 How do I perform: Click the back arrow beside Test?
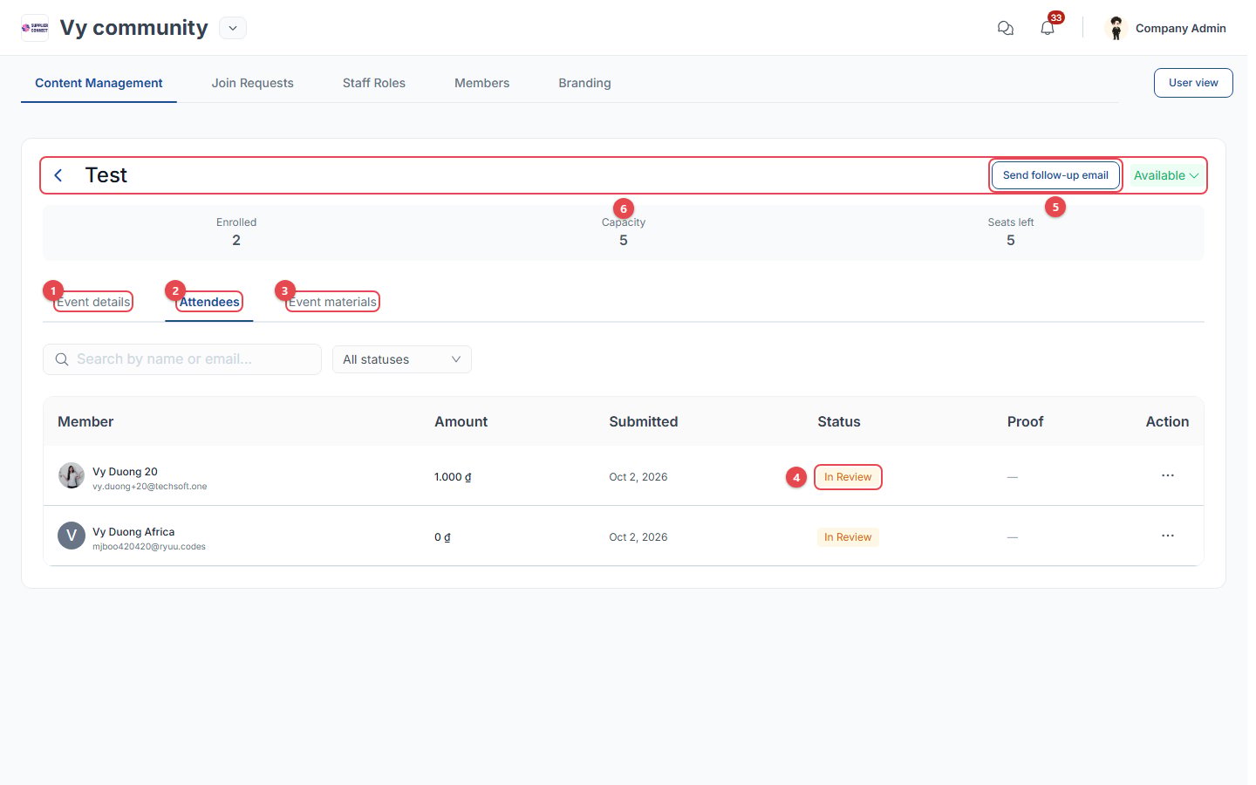(58, 175)
